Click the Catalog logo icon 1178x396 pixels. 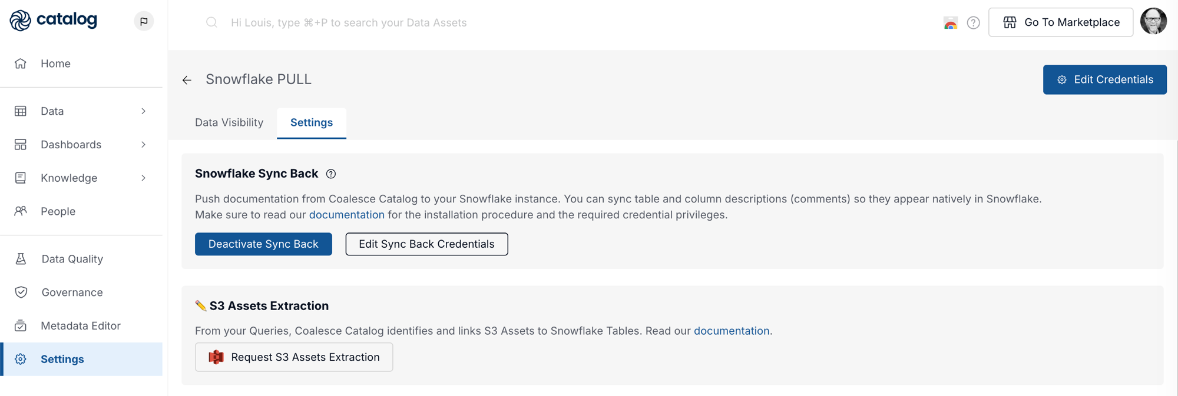click(x=21, y=21)
